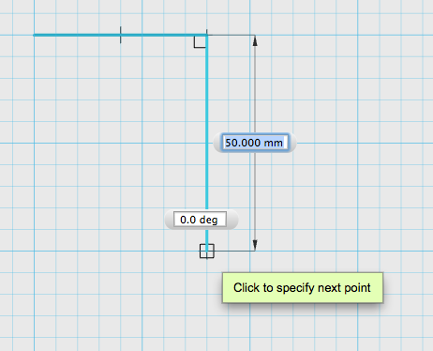The height and width of the screenshot is (351, 433).
Task: Click the "Click to specify next point" tooltip
Action: 303,288
